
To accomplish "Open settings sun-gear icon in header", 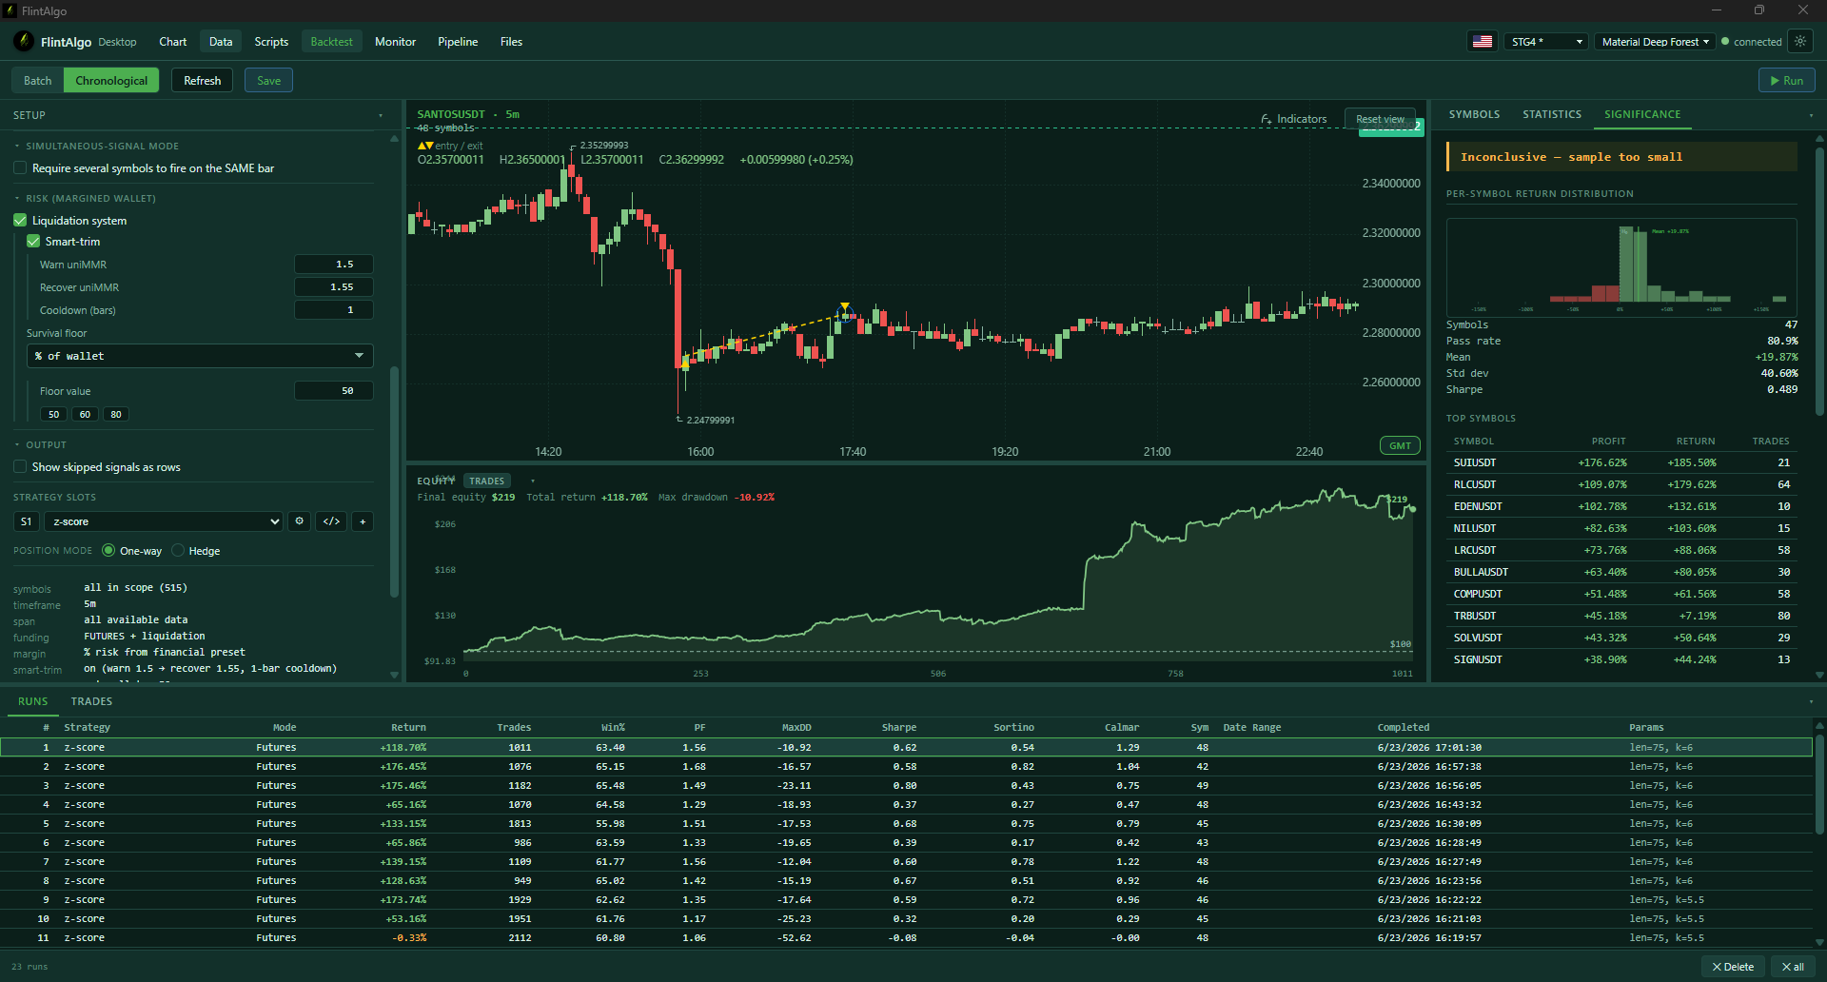I will coord(1799,42).
